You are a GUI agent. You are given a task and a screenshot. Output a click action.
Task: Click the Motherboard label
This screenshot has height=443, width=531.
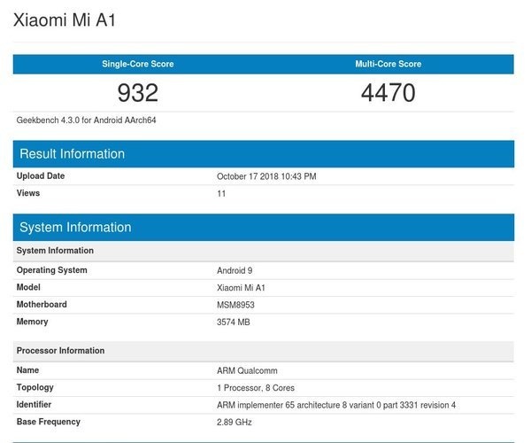[42, 305]
